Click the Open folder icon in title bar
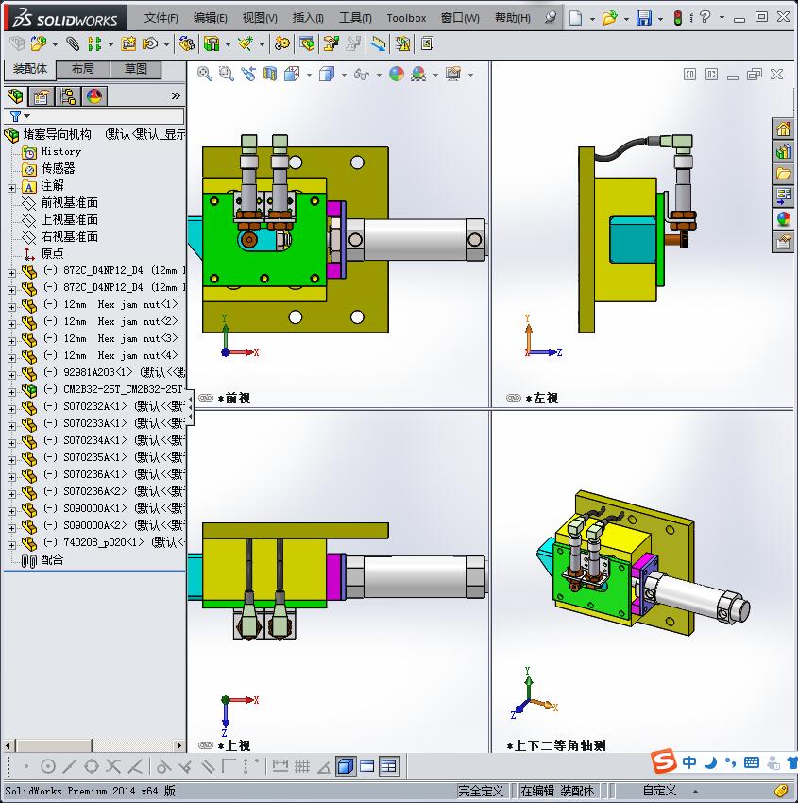Viewport: 798px width, 803px height. point(609,18)
